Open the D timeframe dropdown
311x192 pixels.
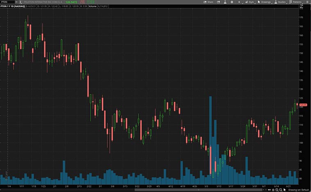point(240,2)
